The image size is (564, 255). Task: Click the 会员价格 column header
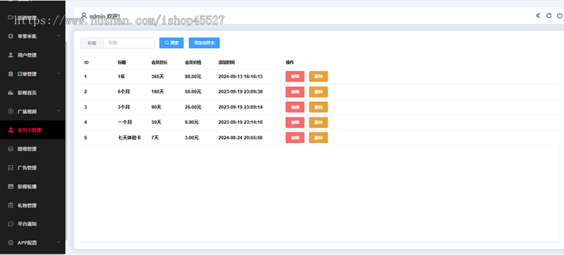[x=193, y=62]
